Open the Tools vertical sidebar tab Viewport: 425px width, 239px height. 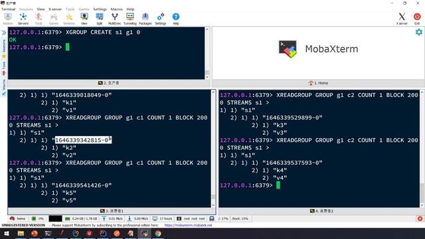[x=4, y=65]
